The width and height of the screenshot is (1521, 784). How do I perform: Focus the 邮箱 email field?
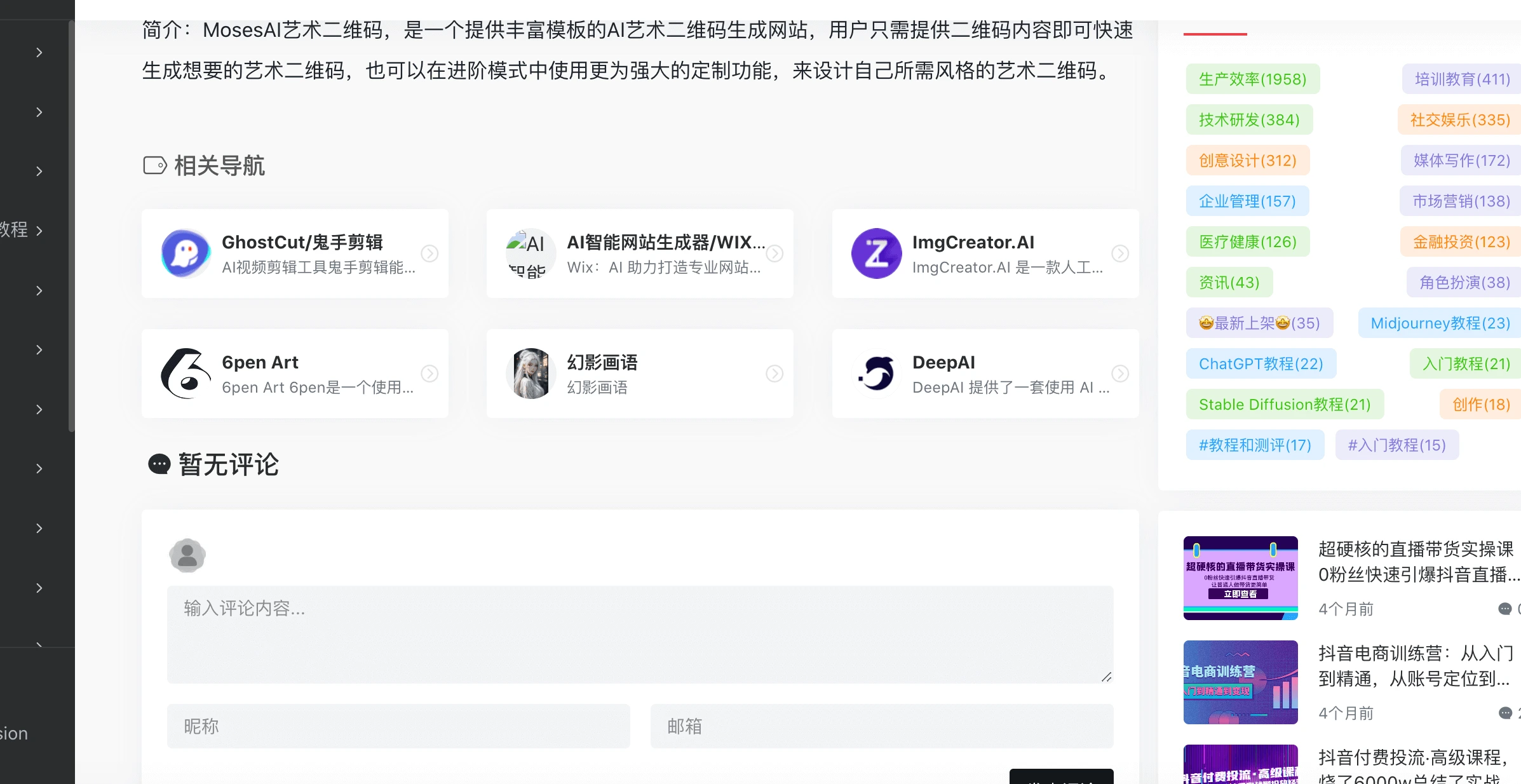coord(881,726)
